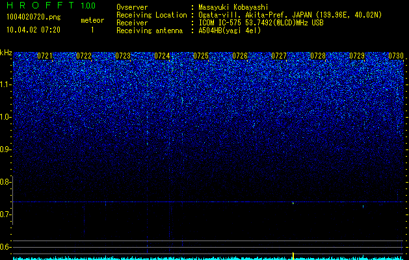Click the version number 1.0.0
The width and height of the screenshot is (409, 260).
88,5
